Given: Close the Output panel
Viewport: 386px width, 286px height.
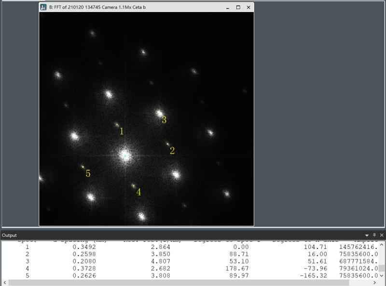Looking at the screenshot, I should point(382,235).
